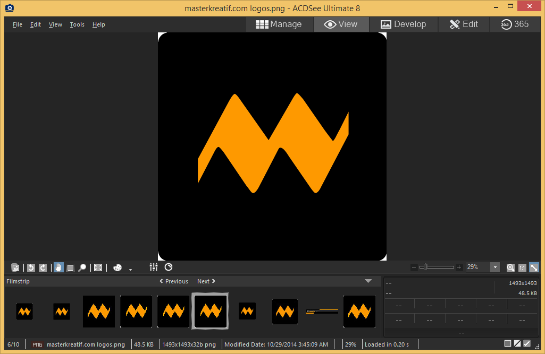Click the 29% zoom value field

click(477, 267)
